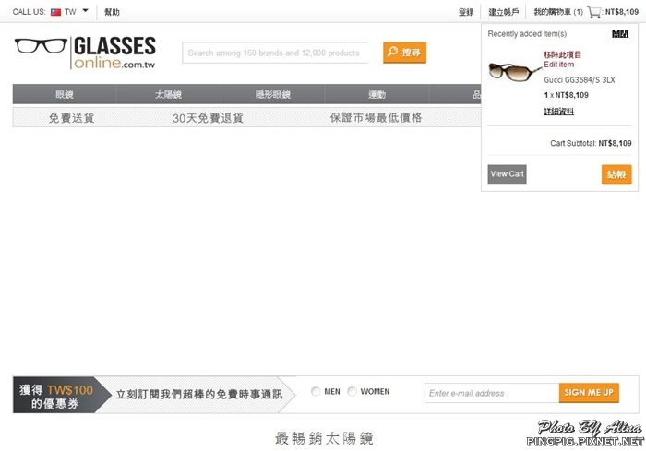Open the 太陽鏡 menu tab
The height and width of the screenshot is (451, 646).
[168, 94]
